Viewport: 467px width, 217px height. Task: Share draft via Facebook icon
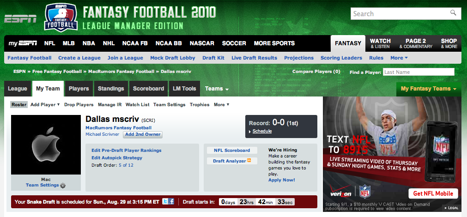(x=171, y=201)
